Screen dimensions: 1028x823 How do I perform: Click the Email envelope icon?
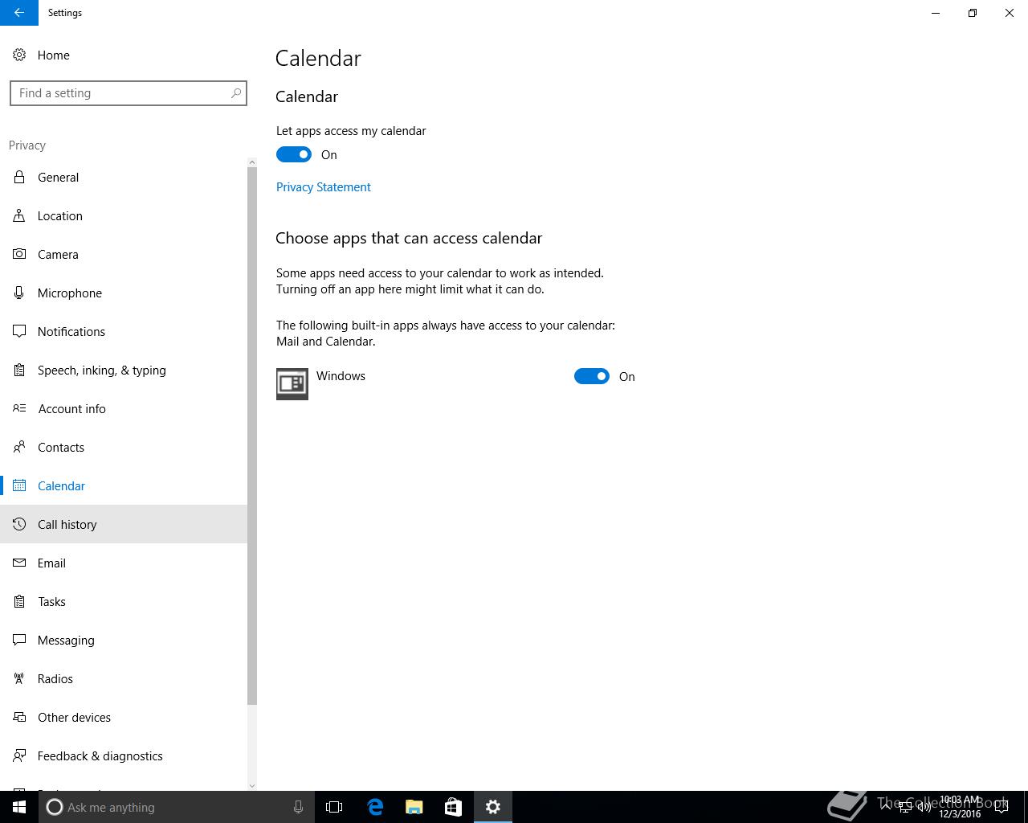(x=19, y=563)
